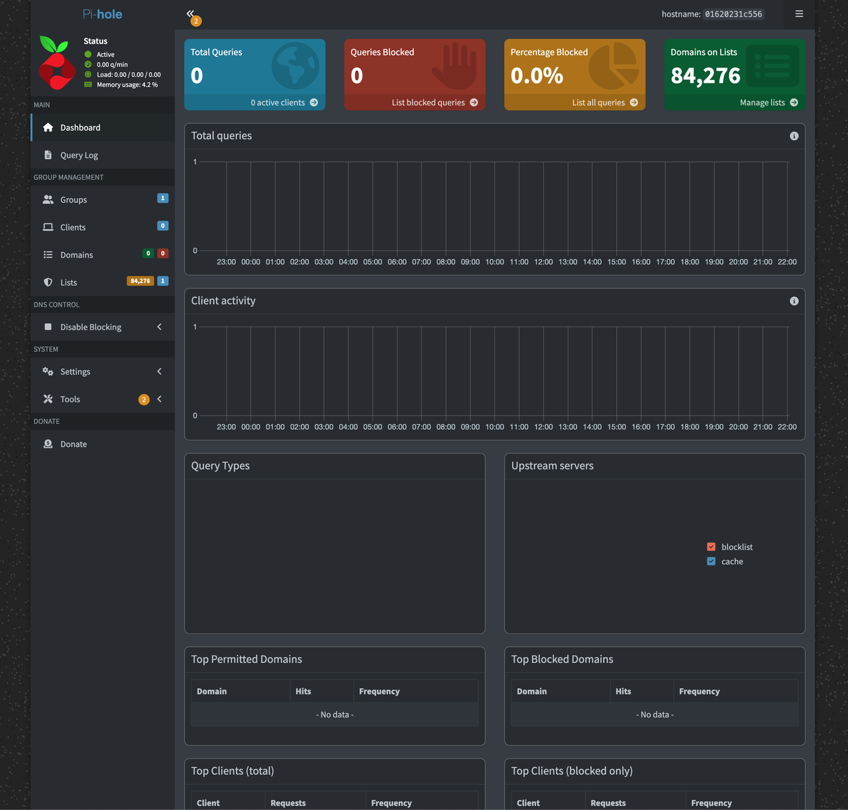This screenshot has width=848, height=810.
Task: Click the Groups people icon
Action: [x=48, y=199]
